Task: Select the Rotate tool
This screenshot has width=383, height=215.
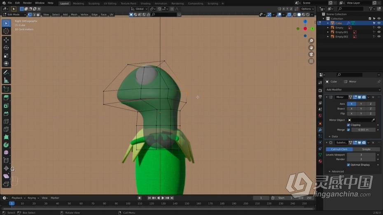Action: 6,48
